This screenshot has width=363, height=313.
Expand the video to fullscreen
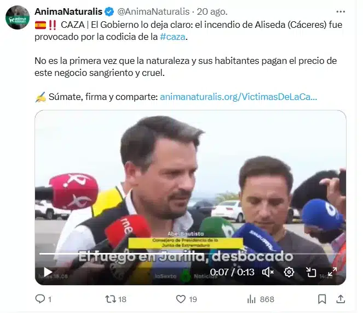click(332, 272)
